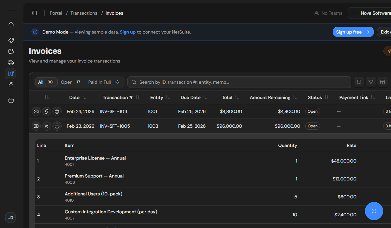391x228 pixels.
Task: Click the blue floating action button
Action: [374, 211]
